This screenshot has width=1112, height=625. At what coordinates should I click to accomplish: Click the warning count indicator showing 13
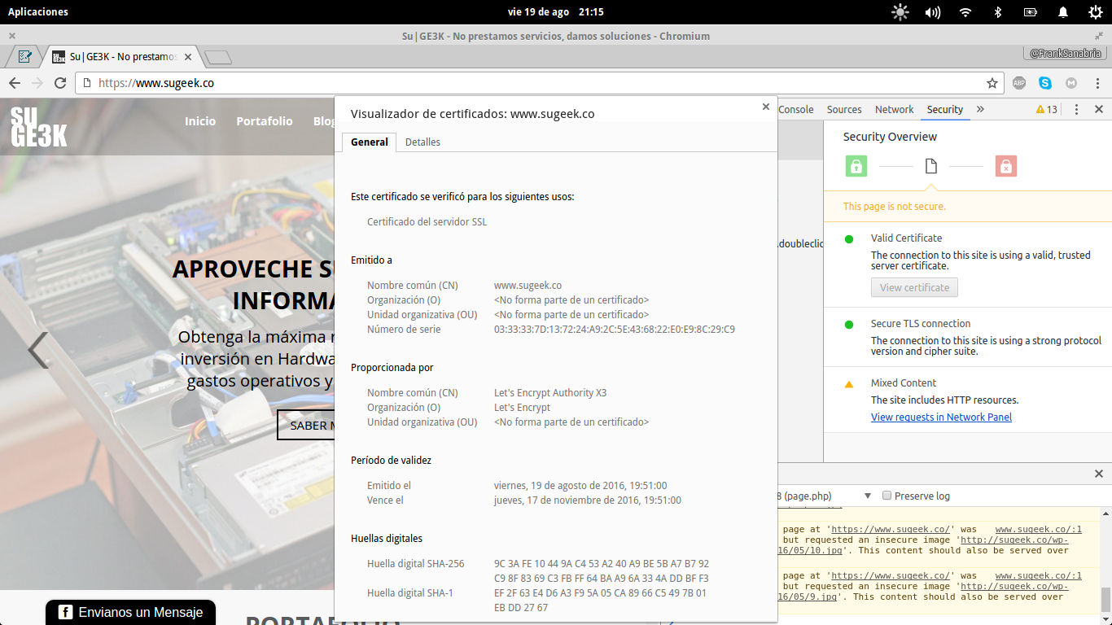[x=1047, y=109]
